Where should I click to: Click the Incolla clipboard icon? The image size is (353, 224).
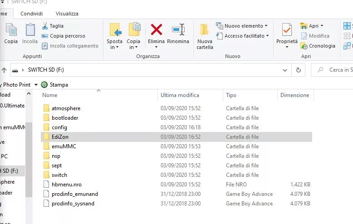[x=30, y=29]
